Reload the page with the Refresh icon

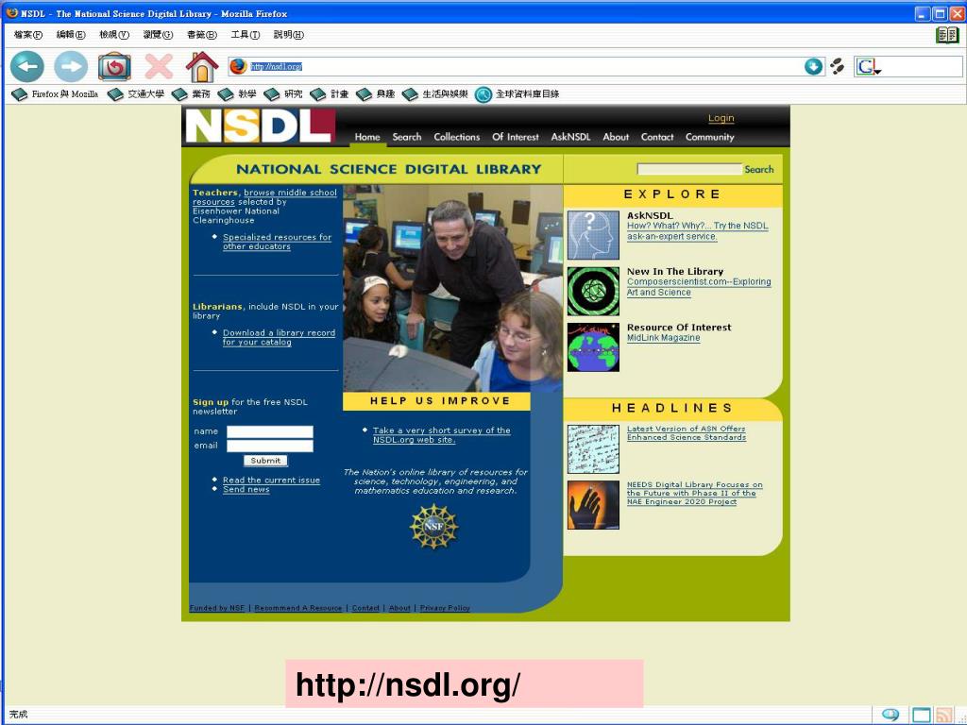tap(114, 66)
